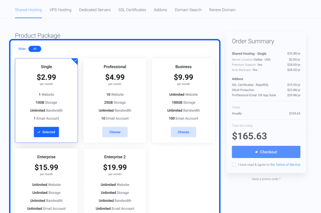Select the Addons tab
This screenshot has width=321, height=213.
[160, 10]
